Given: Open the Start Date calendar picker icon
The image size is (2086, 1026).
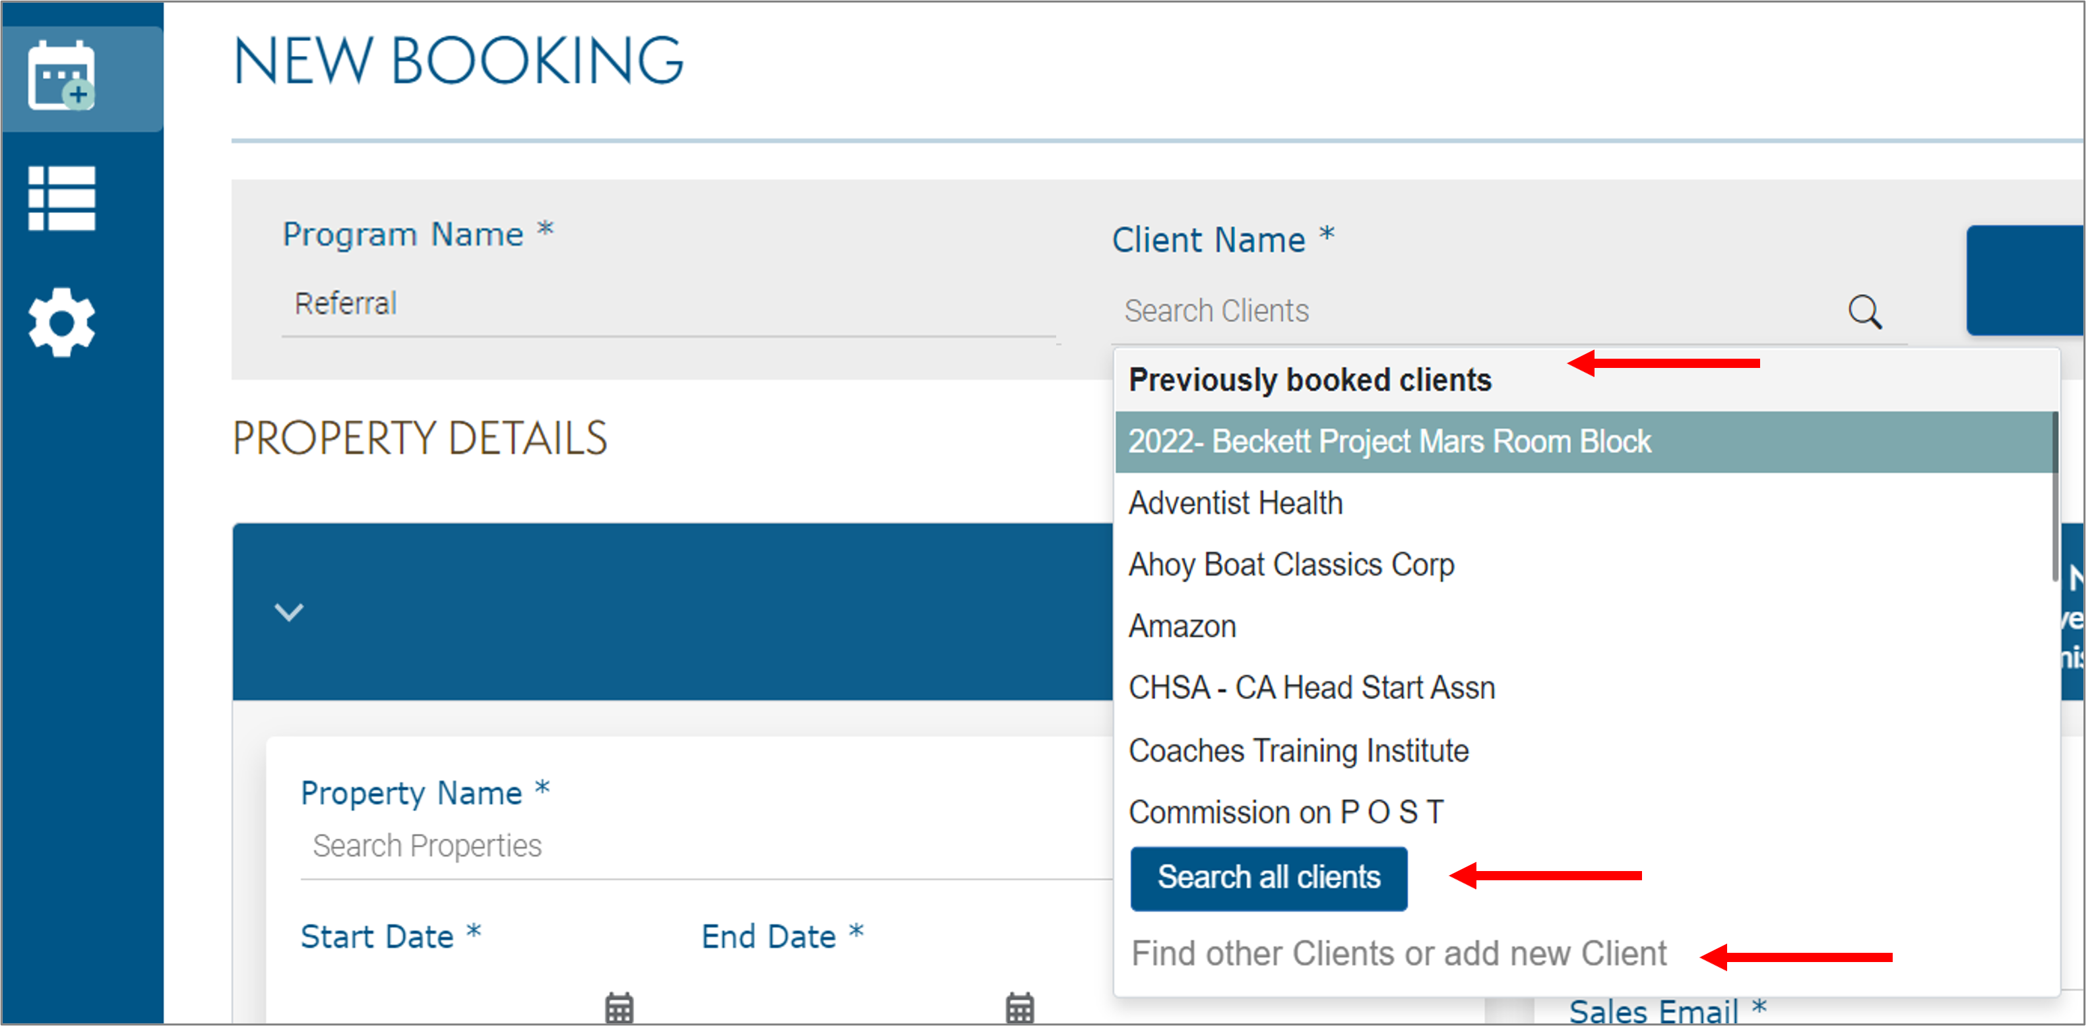Looking at the screenshot, I should pyautogui.click(x=618, y=1008).
